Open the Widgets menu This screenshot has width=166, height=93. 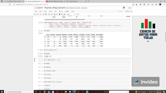pyautogui.click(x=67, y=11)
